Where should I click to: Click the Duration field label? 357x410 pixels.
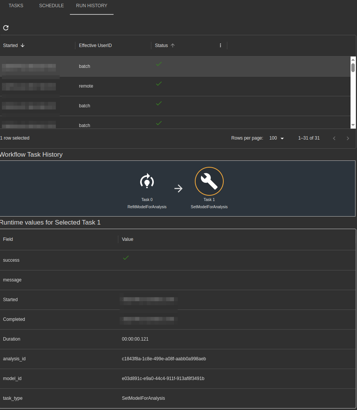pos(12,339)
